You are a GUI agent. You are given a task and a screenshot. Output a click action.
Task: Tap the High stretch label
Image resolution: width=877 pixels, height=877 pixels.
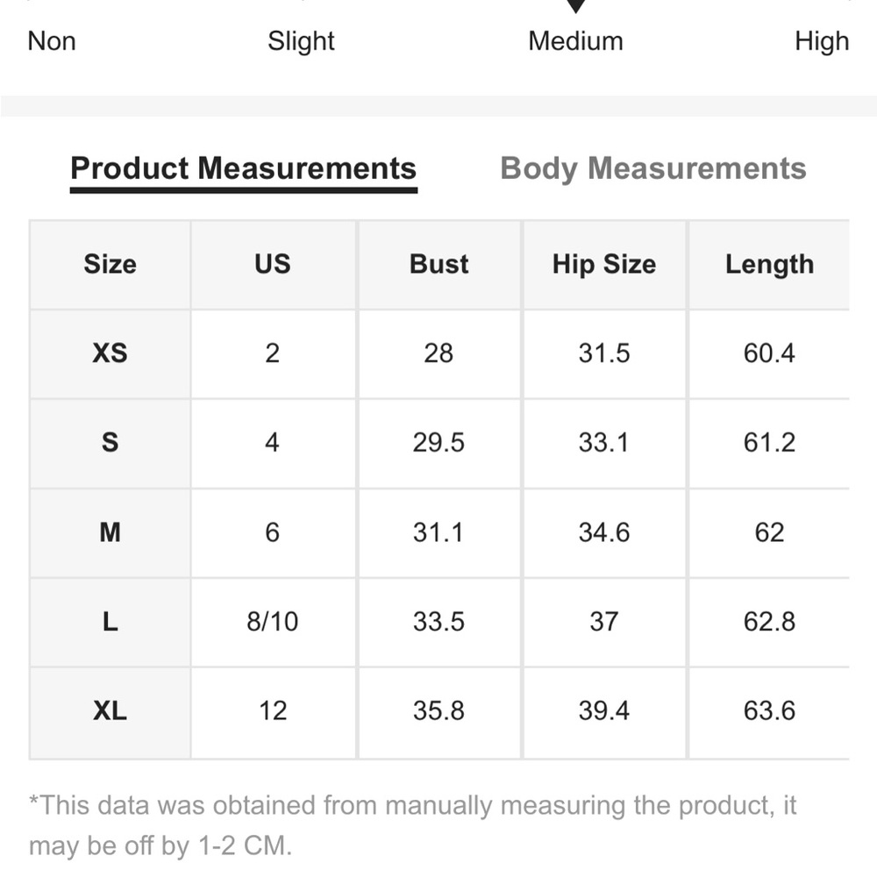coord(822,41)
